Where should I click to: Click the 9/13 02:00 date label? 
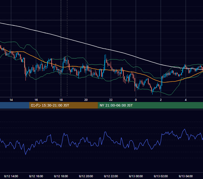[161, 176]
